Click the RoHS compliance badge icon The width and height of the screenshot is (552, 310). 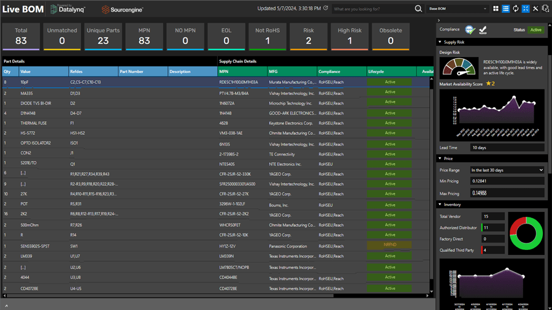pyautogui.click(x=470, y=30)
